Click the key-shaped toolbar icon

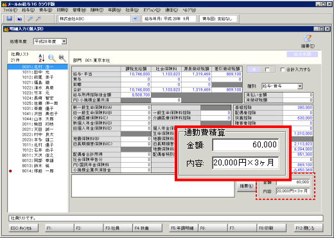30,19
